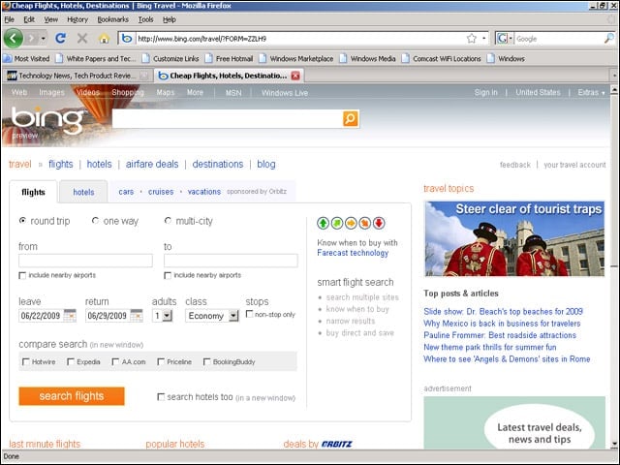Tick the Hotwire compare checkbox
Viewport: 620px width, 465px height.
[x=26, y=361]
